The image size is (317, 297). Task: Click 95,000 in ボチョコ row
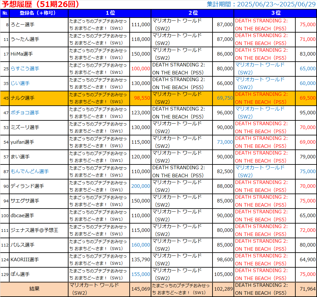(x=308, y=113)
